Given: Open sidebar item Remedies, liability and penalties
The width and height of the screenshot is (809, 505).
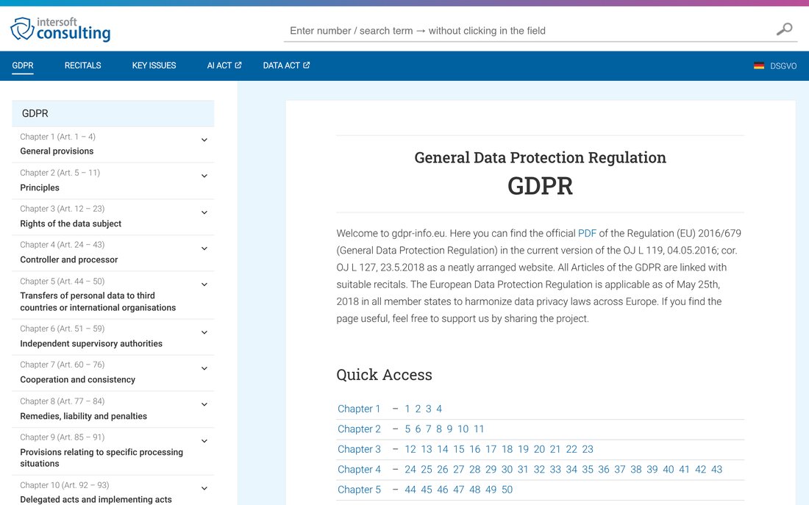Looking at the screenshot, I should (x=84, y=416).
